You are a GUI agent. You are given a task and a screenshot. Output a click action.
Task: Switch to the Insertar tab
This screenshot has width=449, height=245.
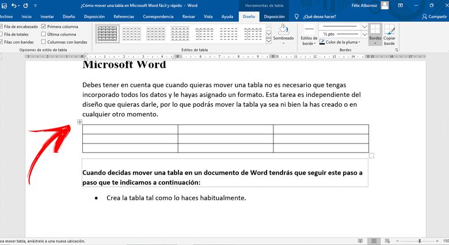click(47, 17)
